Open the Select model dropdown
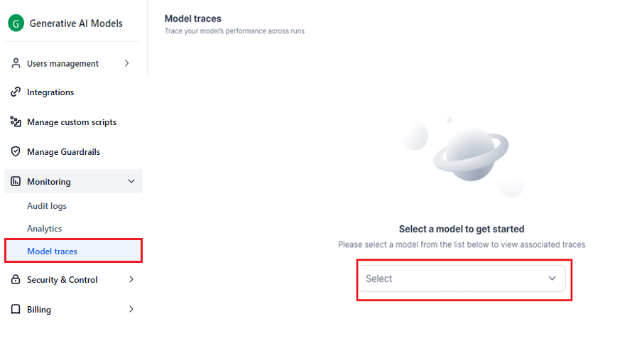The image size is (642, 341). coord(455,278)
